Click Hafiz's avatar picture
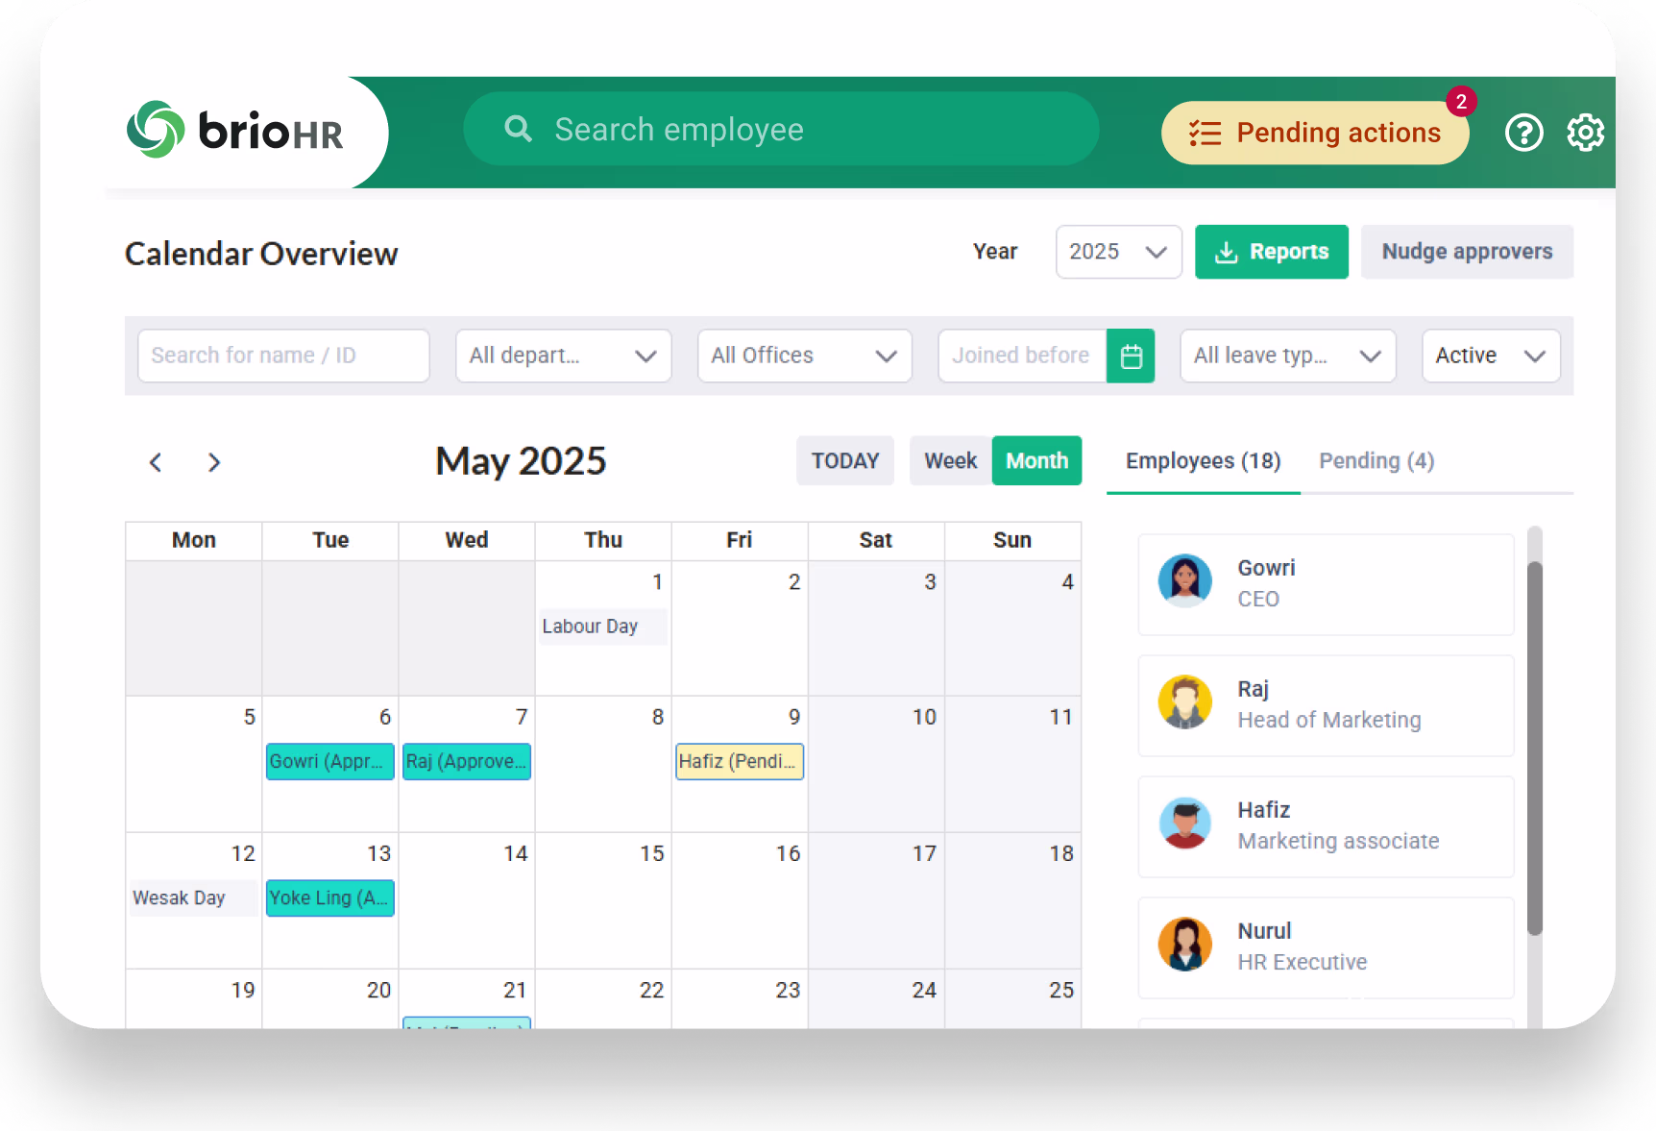1656x1131 pixels. (1184, 824)
